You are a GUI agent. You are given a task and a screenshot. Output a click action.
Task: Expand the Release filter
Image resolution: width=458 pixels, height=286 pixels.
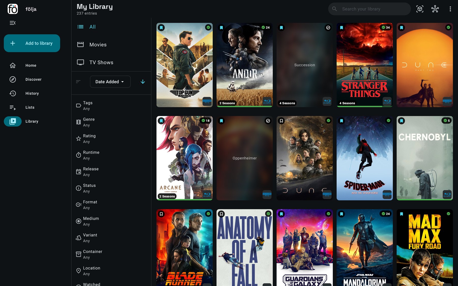111,172
